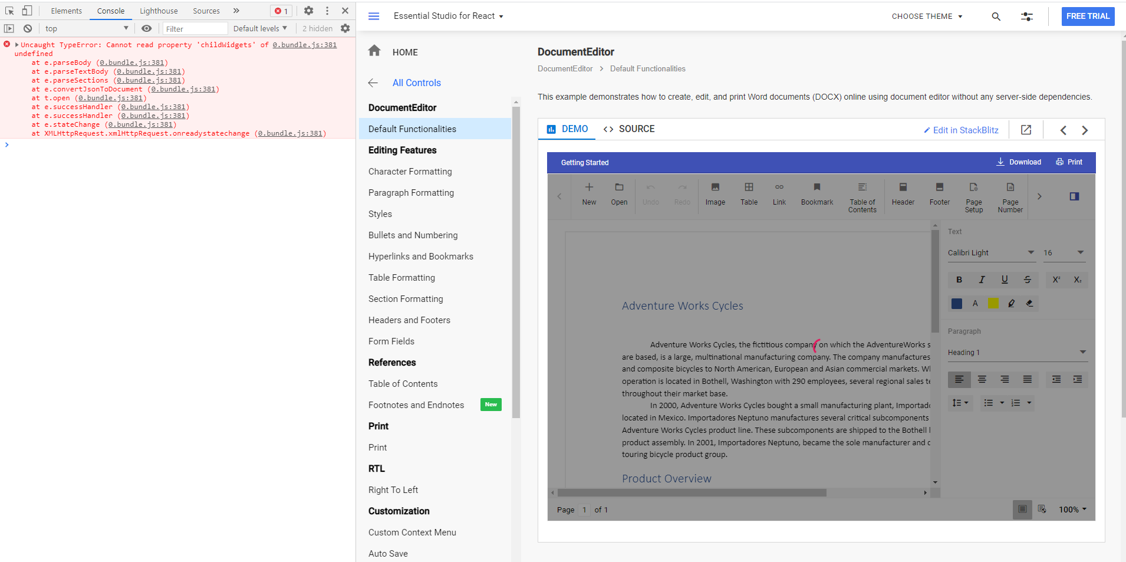This screenshot has width=1126, height=562.
Task: Click the clear formatting eraser icon
Action: tap(1029, 304)
